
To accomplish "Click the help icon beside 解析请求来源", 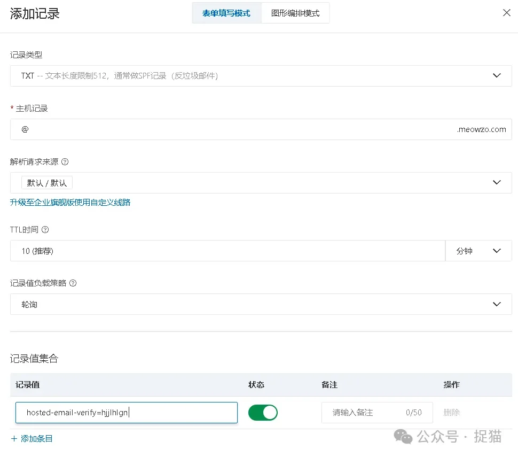I will click(x=65, y=161).
